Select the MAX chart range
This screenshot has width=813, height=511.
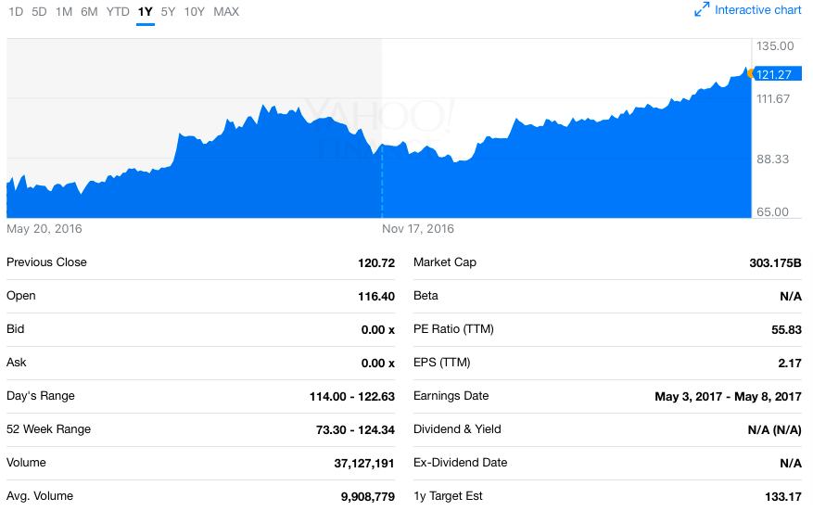click(x=226, y=12)
